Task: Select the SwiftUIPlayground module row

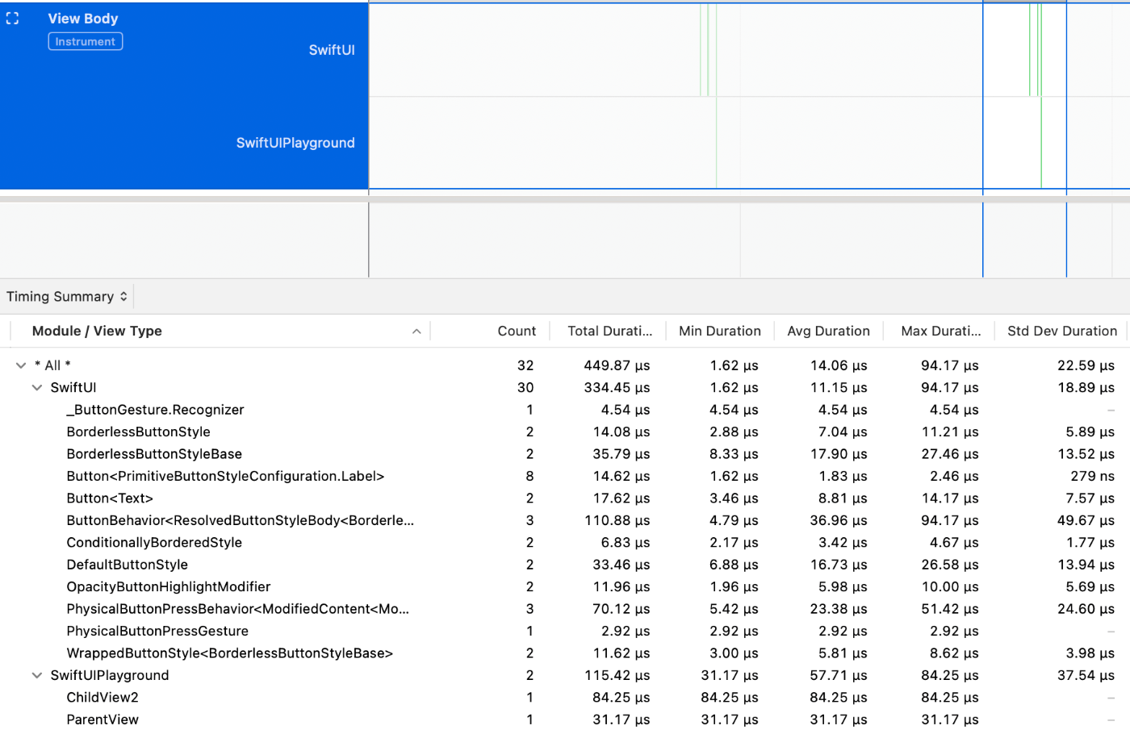Action: click(x=565, y=676)
